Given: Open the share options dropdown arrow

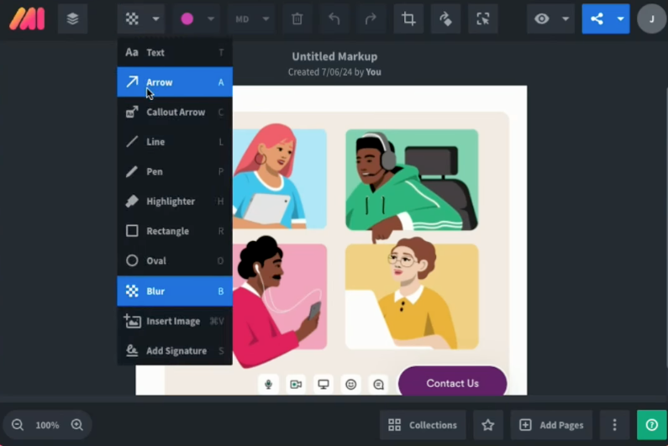Looking at the screenshot, I should point(621,18).
